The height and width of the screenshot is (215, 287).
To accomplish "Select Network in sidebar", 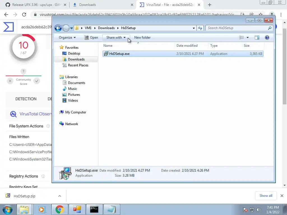I will point(69,124).
